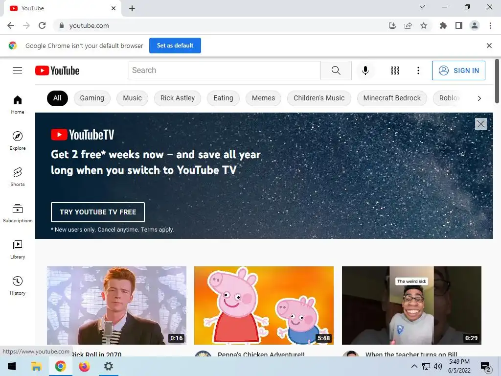Click the search magnifier button
Image resolution: width=501 pixels, height=376 pixels.
[x=336, y=70]
